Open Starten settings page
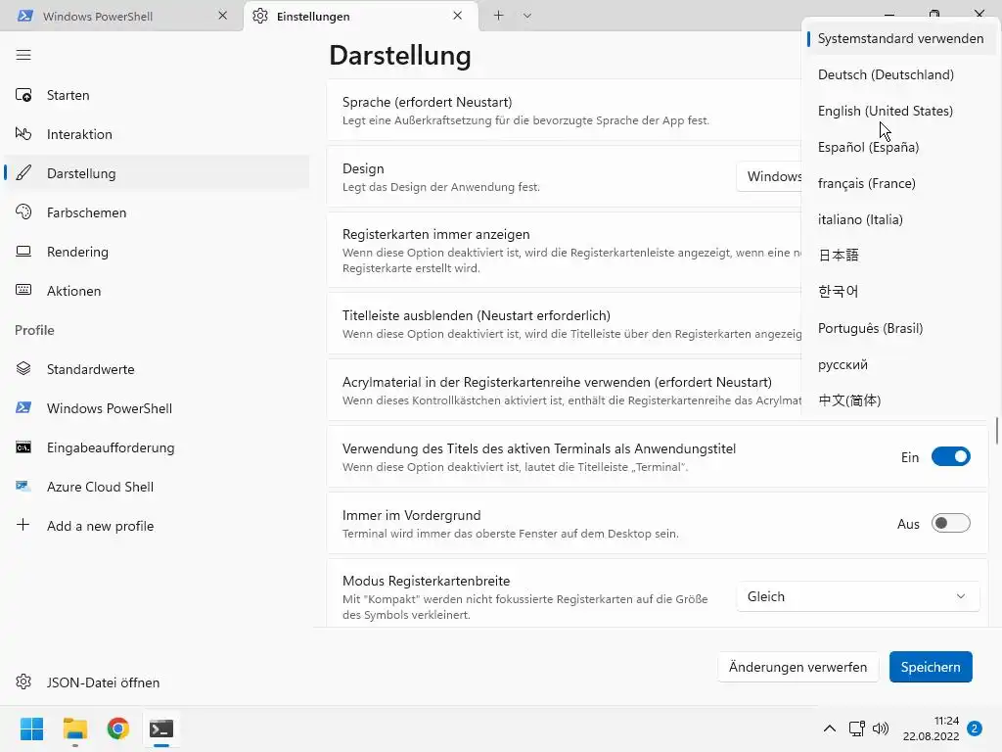The height and width of the screenshot is (752, 1002). tap(157, 95)
